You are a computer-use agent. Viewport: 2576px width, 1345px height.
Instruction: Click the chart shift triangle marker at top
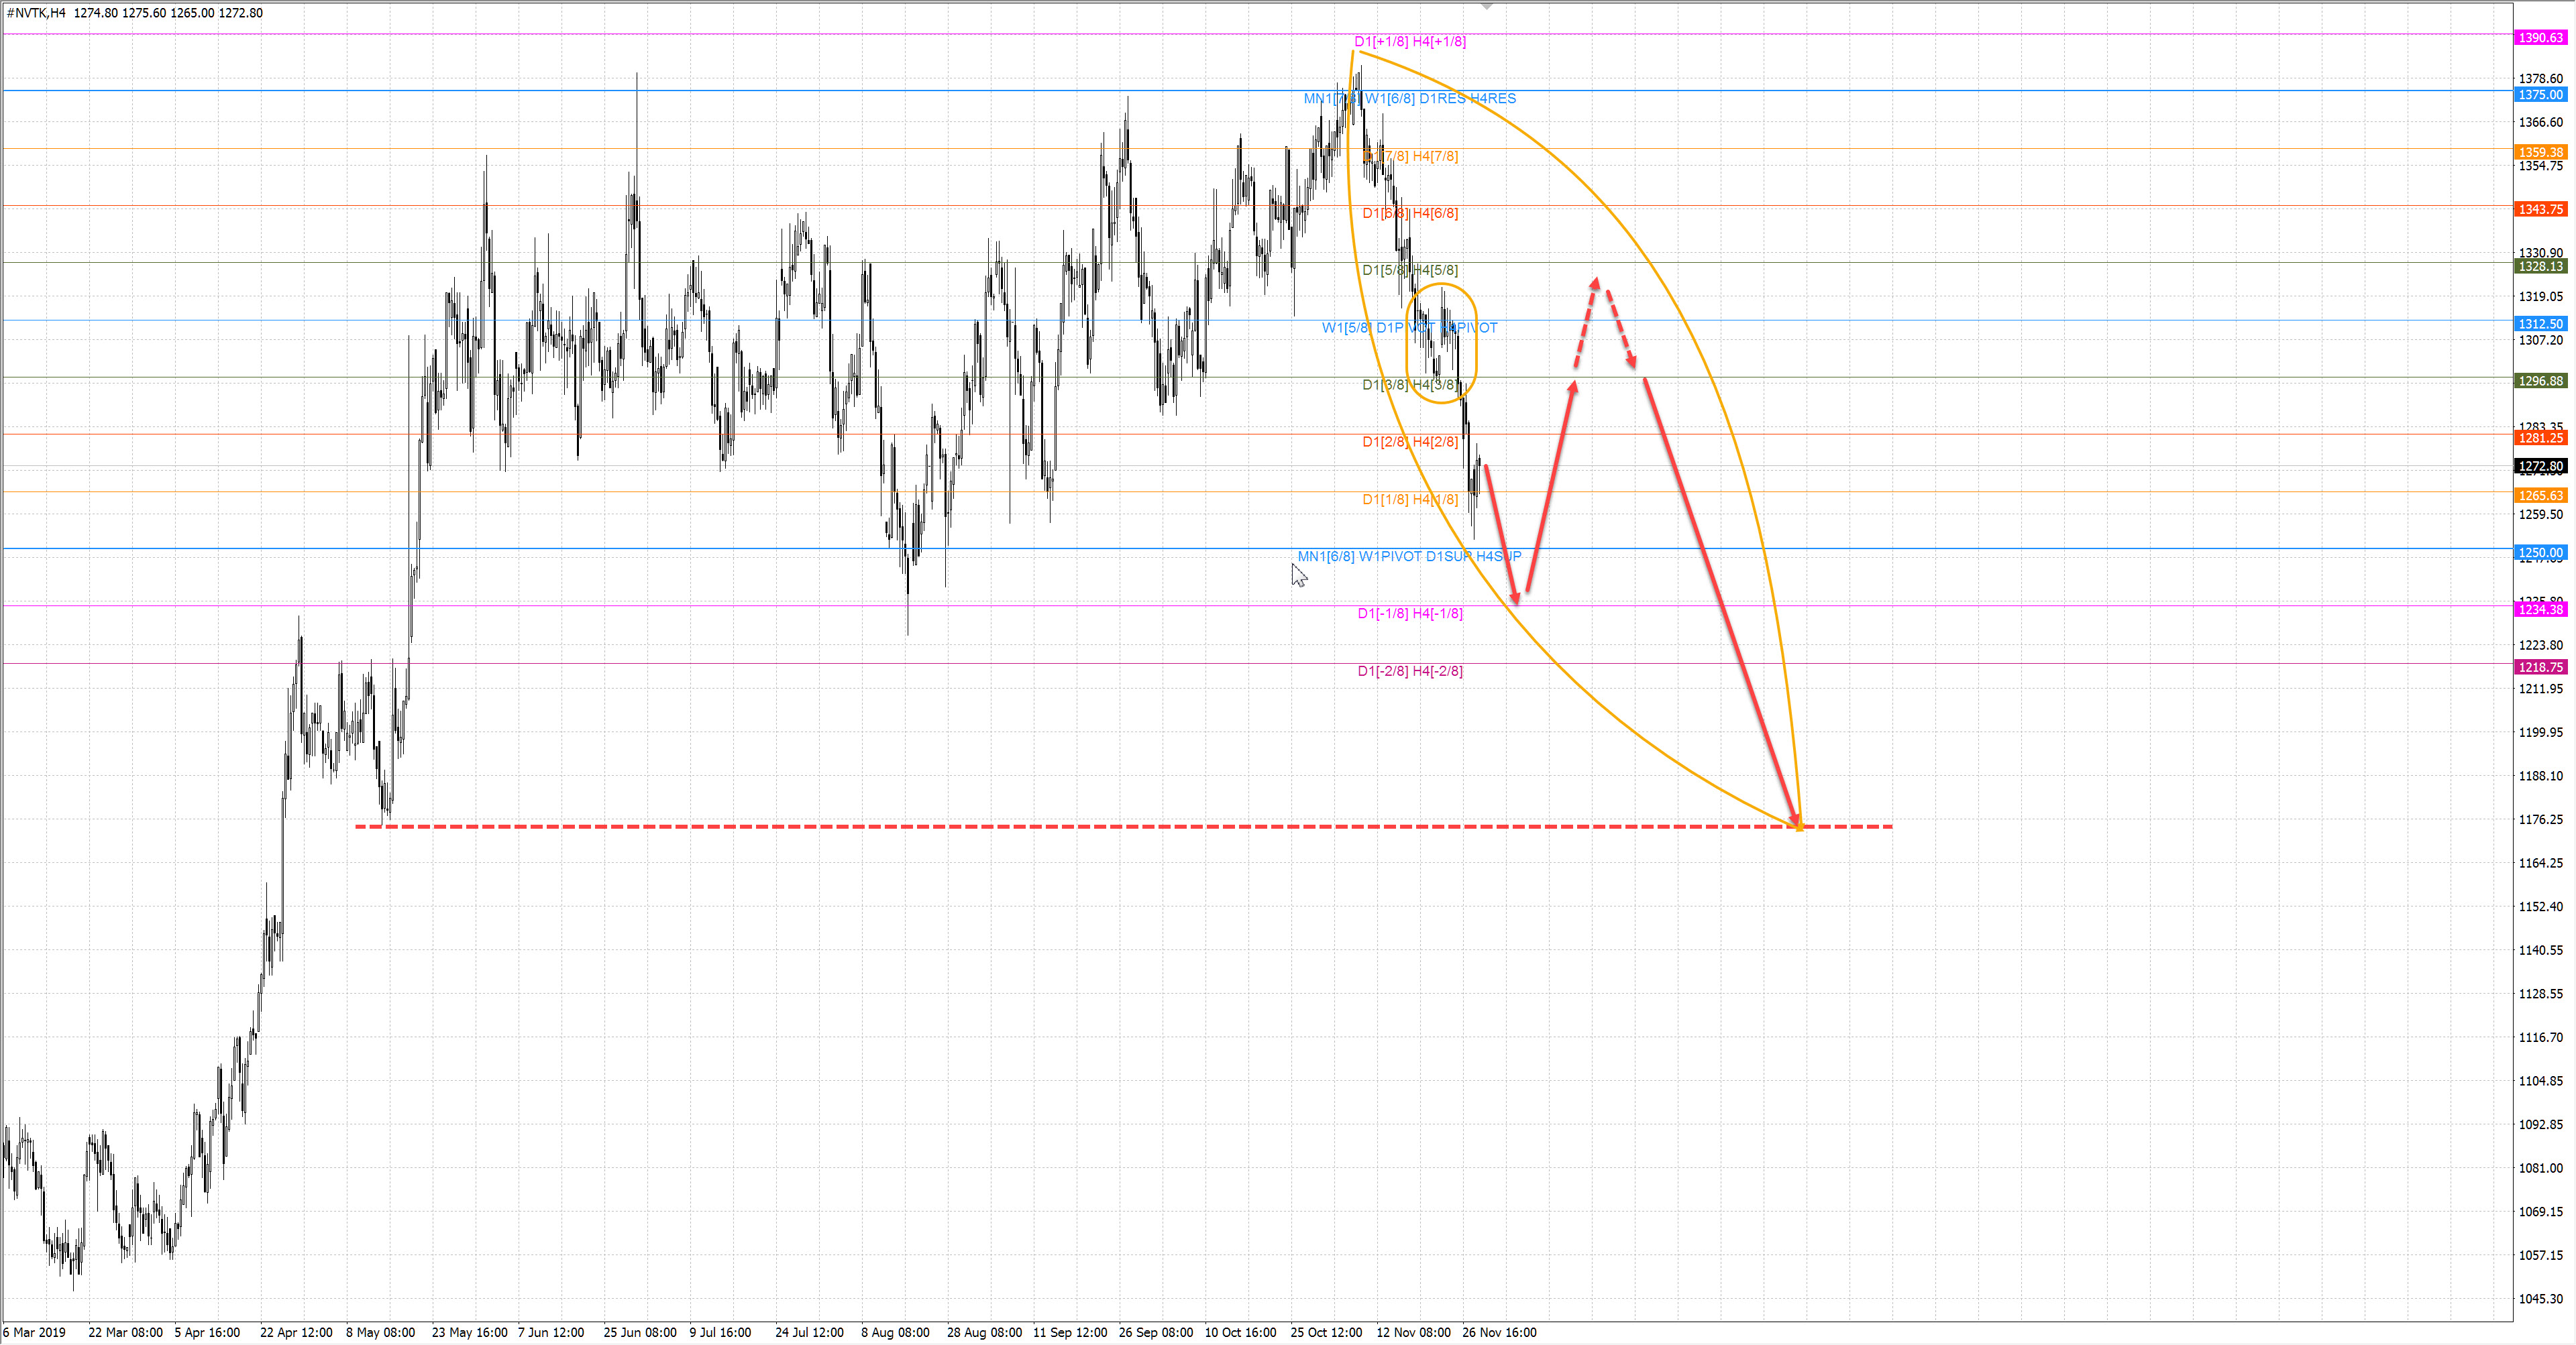click(1487, 7)
